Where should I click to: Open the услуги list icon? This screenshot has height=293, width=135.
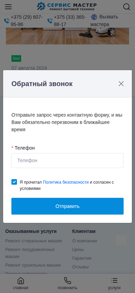point(114,281)
